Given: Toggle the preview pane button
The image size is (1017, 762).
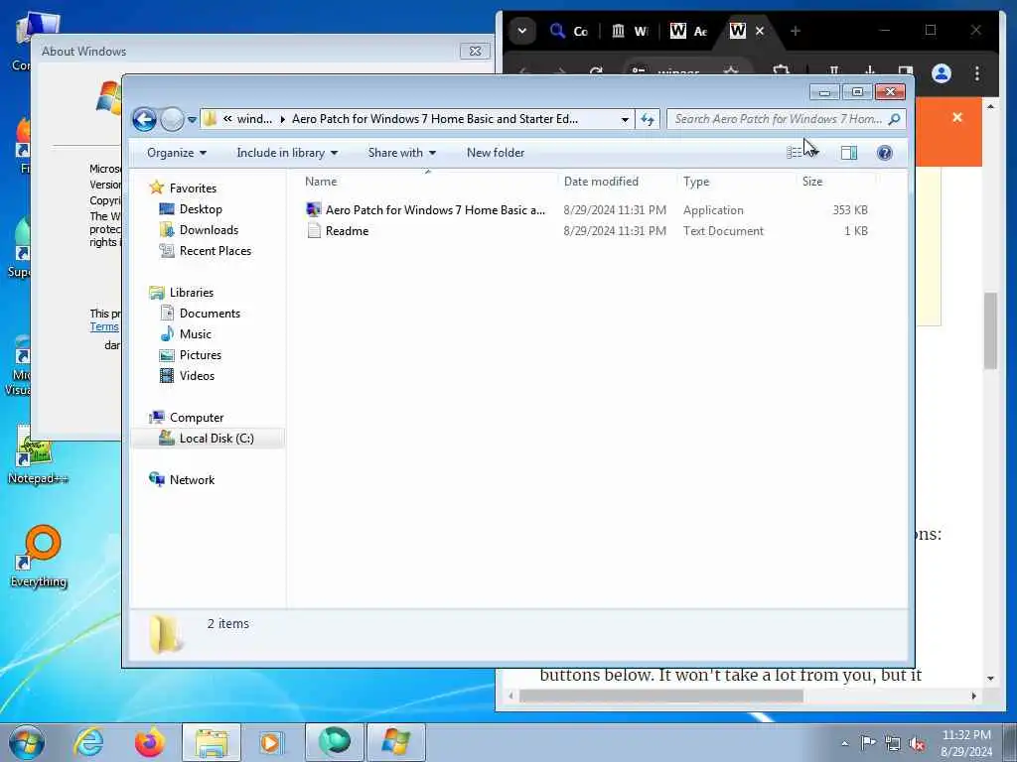Looking at the screenshot, I should point(849,153).
